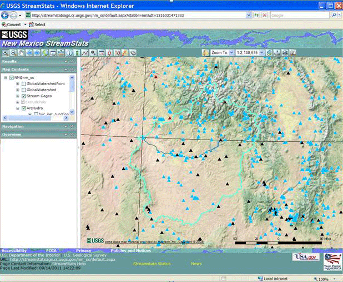The image size is (343, 282).
Task: Expand the Stream Gages tree node
Action: click(18, 96)
